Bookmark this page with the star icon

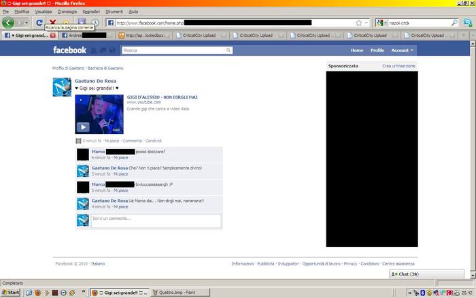point(359,22)
